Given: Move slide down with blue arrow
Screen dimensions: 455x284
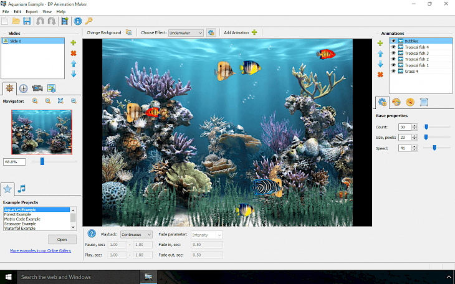Looking at the screenshot, I should (x=74, y=74).
